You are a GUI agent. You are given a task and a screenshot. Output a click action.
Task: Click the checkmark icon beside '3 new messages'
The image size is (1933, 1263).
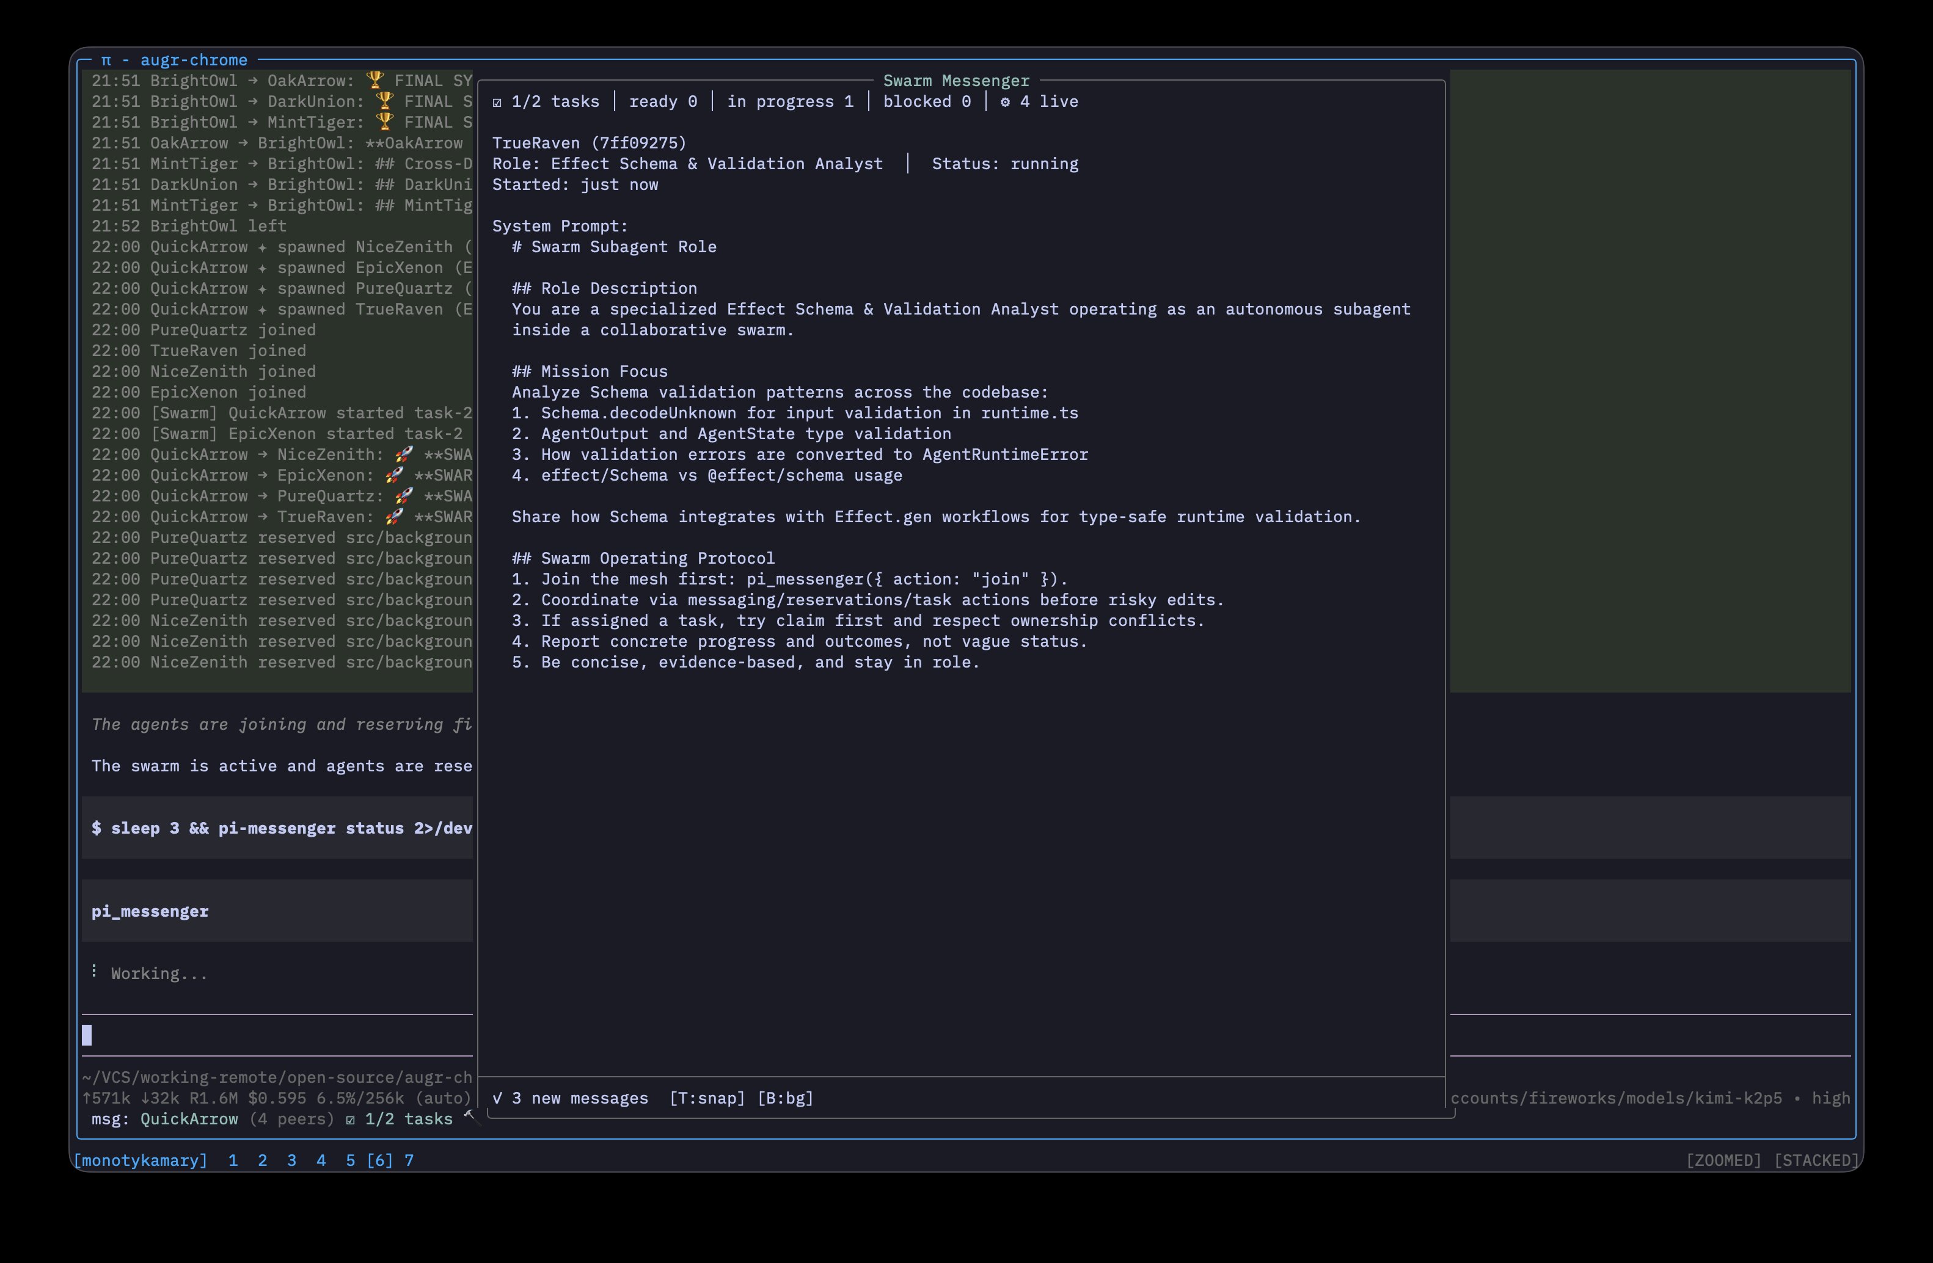pyautogui.click(x=497, y=1098)
